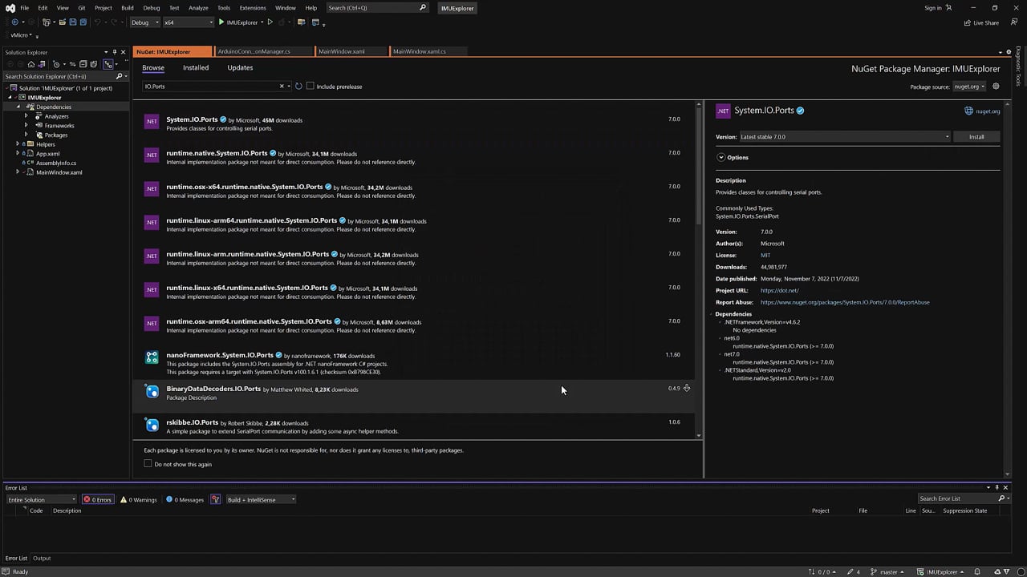Open the nuget.org link
This screenshot has height=577, width=1027.
(988, 111)
